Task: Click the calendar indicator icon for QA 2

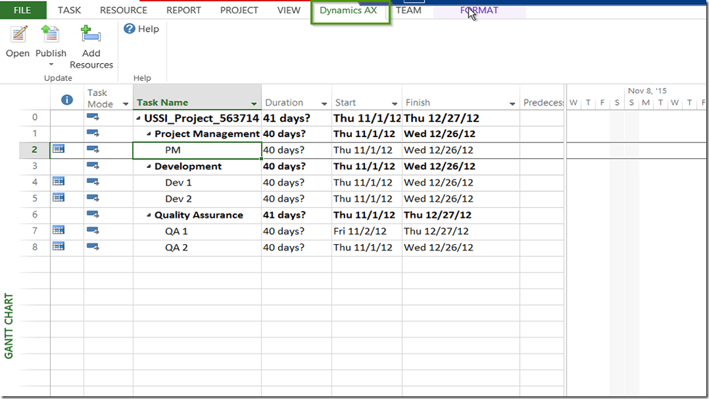Action: 59,247
